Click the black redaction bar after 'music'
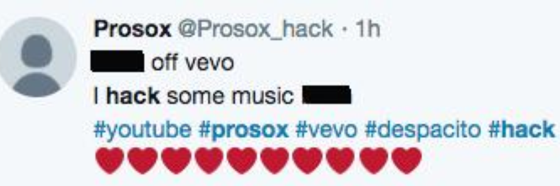This screenshot has width=560, height=186. [326, 96]
